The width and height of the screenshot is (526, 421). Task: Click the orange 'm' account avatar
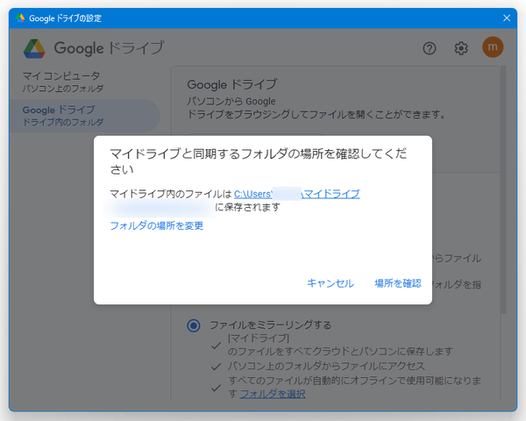(493, 48)
